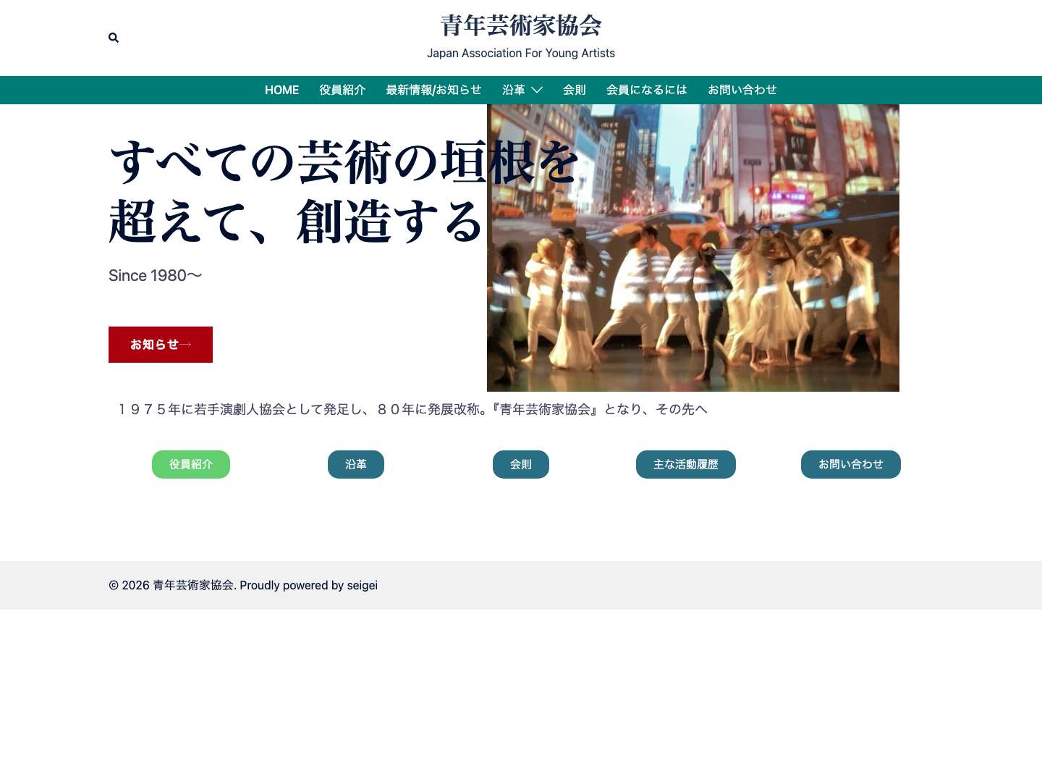Open 会則 from the top navigation
1042x782 pixels.
(x=574, y=90)
